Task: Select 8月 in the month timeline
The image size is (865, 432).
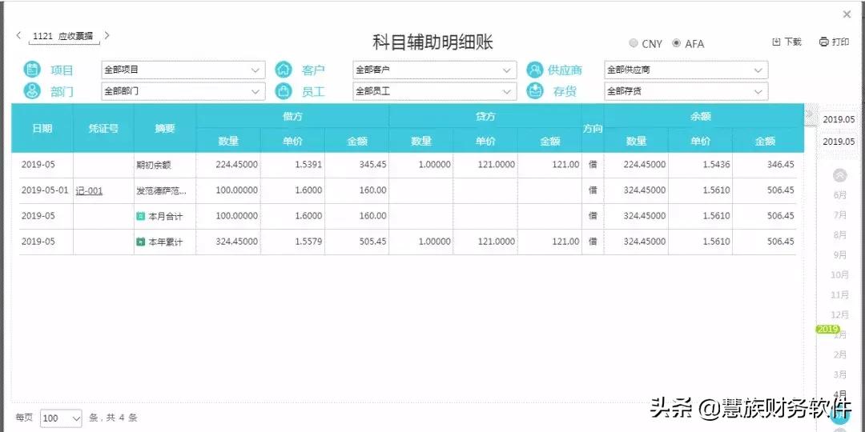Action: click(x=839, y=234)
